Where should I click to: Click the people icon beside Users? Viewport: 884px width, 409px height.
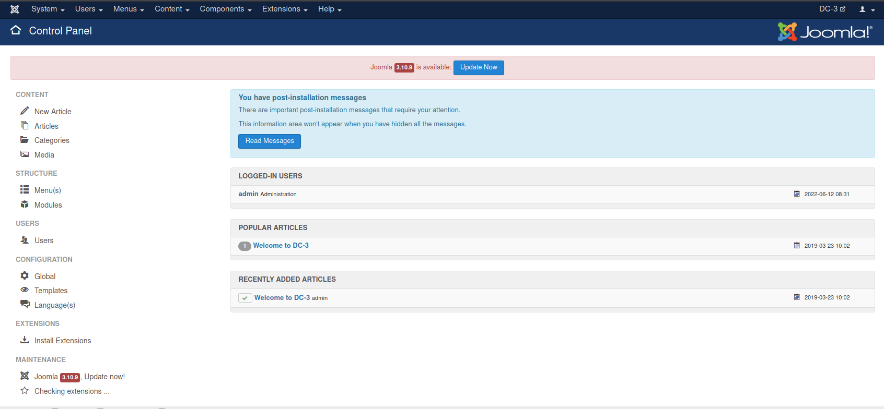pyautogui.click(x=25, y=240)
